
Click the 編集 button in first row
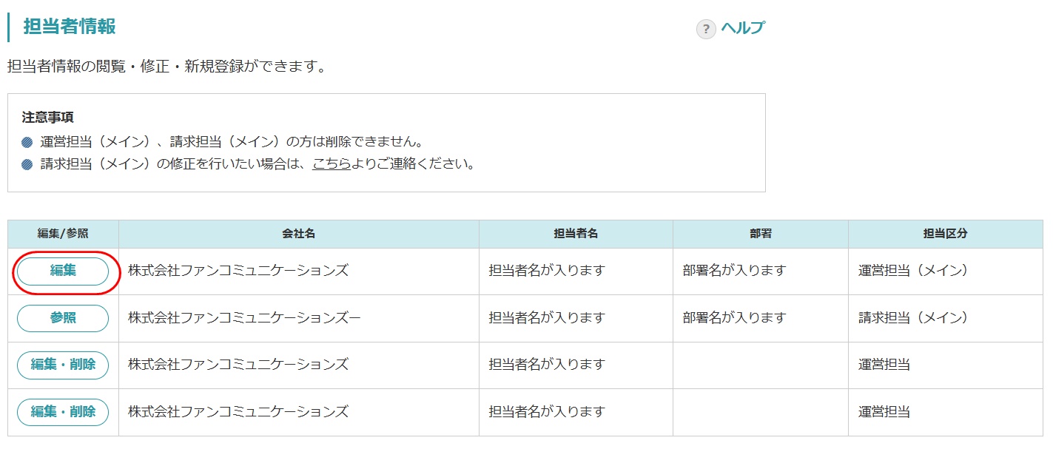coord(63,271)
